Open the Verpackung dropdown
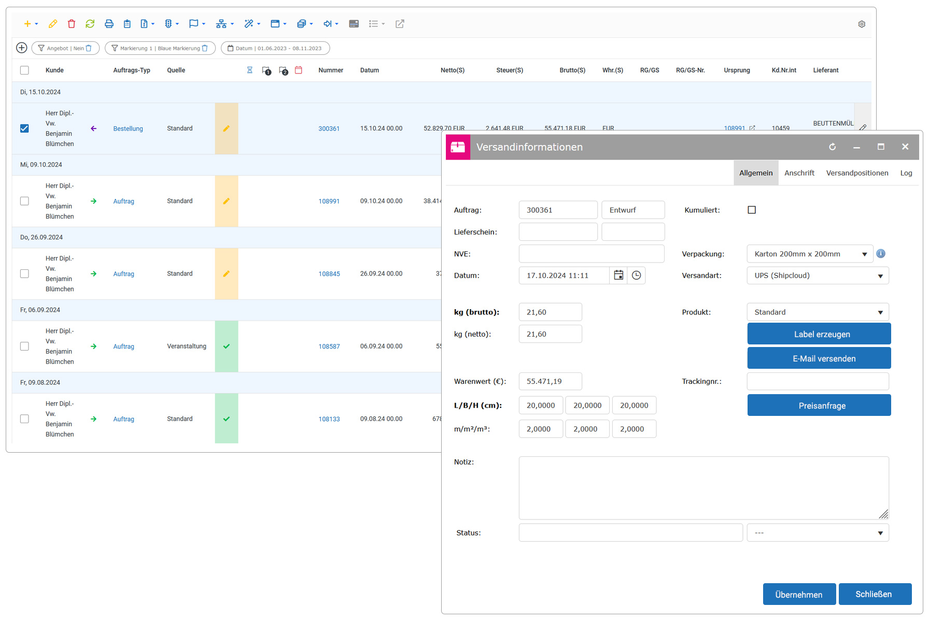The image size is (929, 621). tap(810, 254)
